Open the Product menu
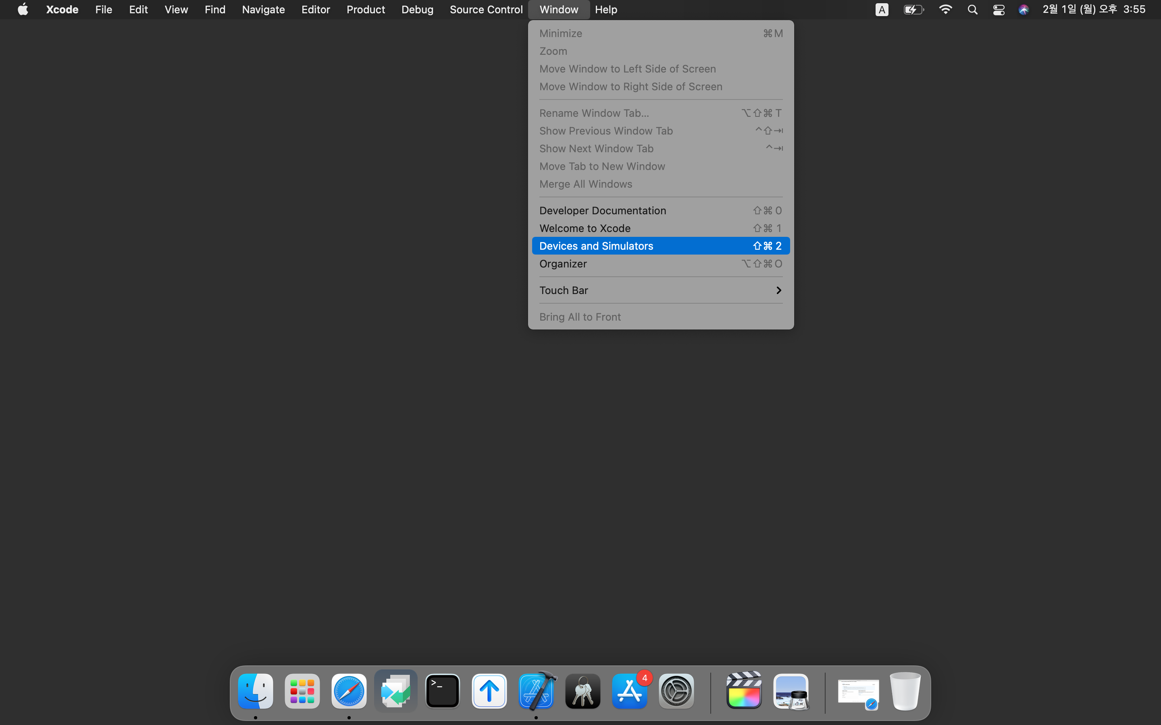The width and height of the screenshot is (1161, 725). (x=366, y=10)
